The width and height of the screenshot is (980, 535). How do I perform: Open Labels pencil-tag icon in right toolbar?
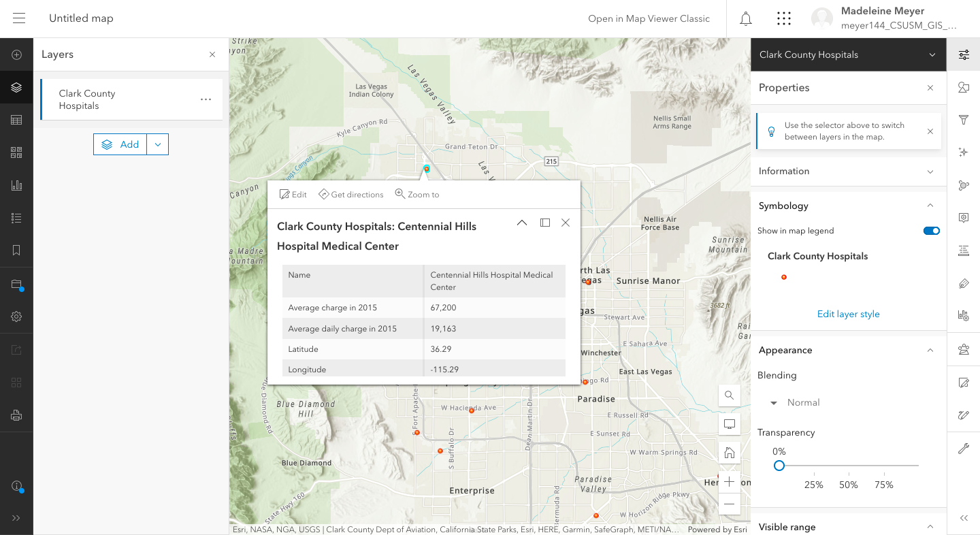tap(964, 284)
